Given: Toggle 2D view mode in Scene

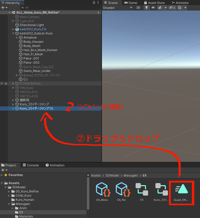Looking at the screenshot, I should pos(138,8).
